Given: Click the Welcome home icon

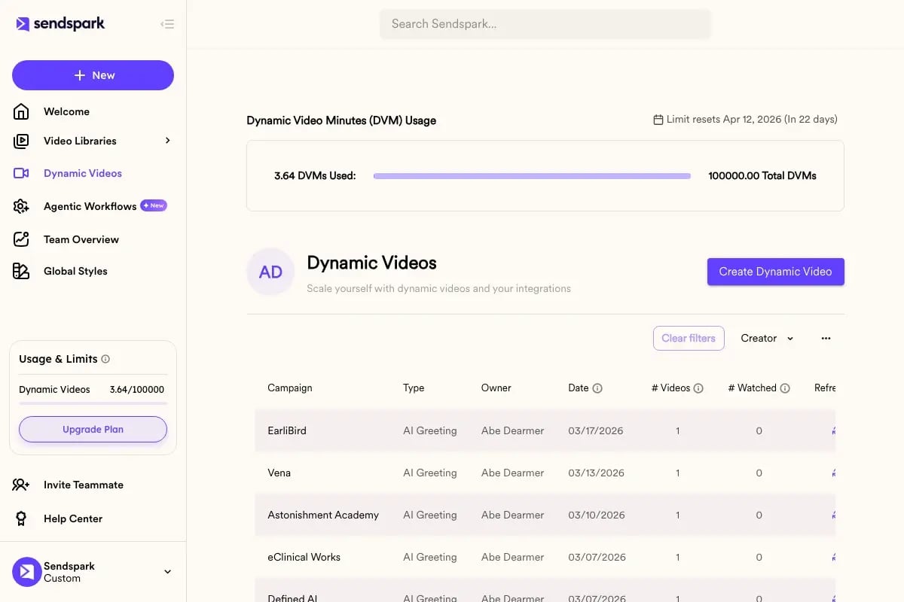Looking at the screenshot, I should point(21,111).
